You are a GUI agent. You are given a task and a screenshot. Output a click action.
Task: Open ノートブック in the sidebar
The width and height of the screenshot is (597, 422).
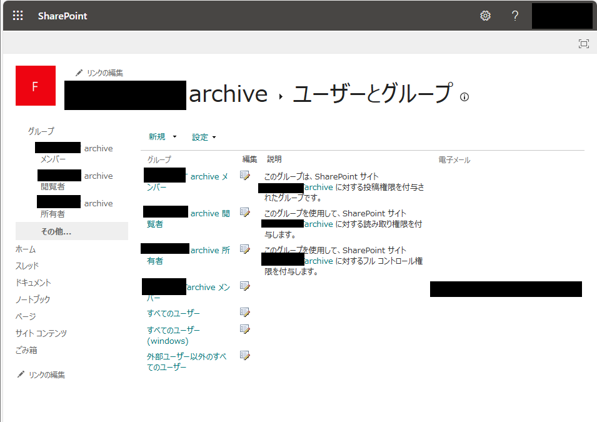point(33,299)
